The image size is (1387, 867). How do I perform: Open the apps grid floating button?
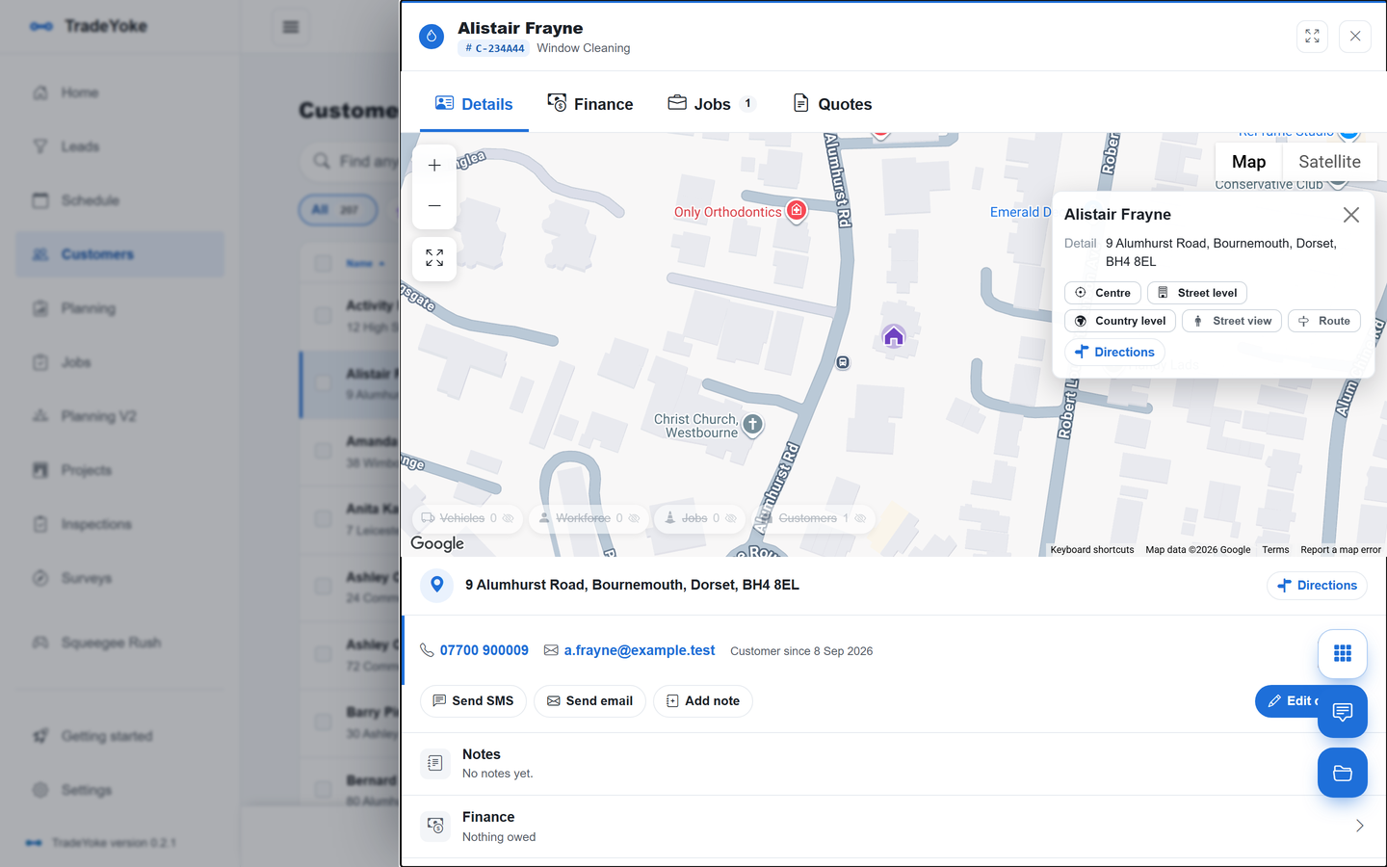coord(1343,654)
